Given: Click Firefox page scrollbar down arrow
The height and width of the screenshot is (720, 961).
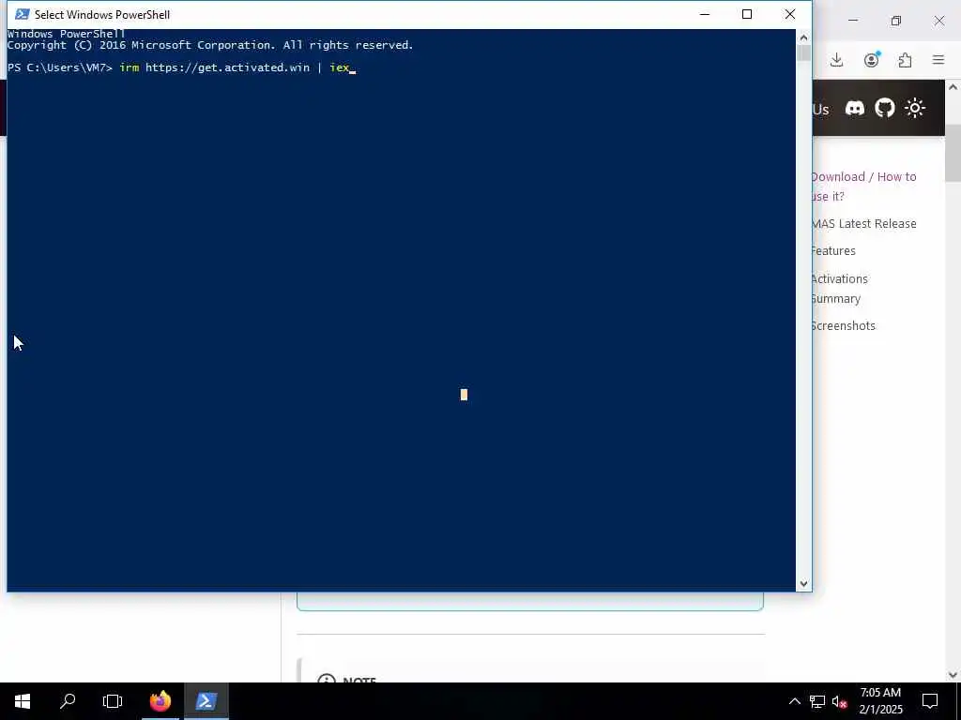Looking at the screenshot, I should (953, 675).
